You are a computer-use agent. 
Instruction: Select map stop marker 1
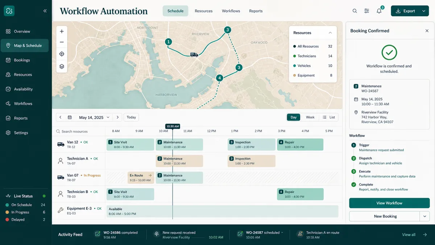pyautogui.click(x=169, y=42)
